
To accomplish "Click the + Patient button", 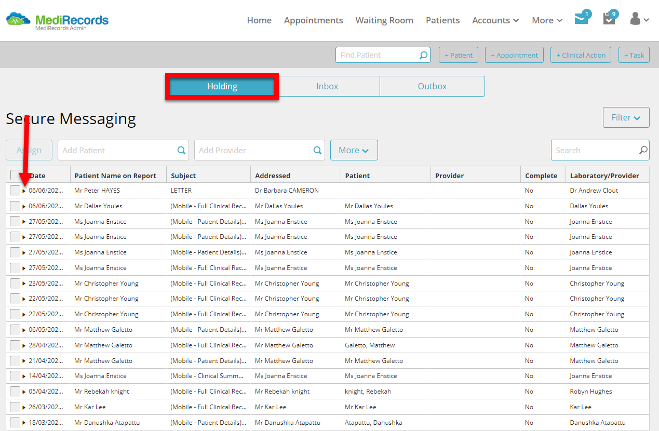I will click(459, 55).
